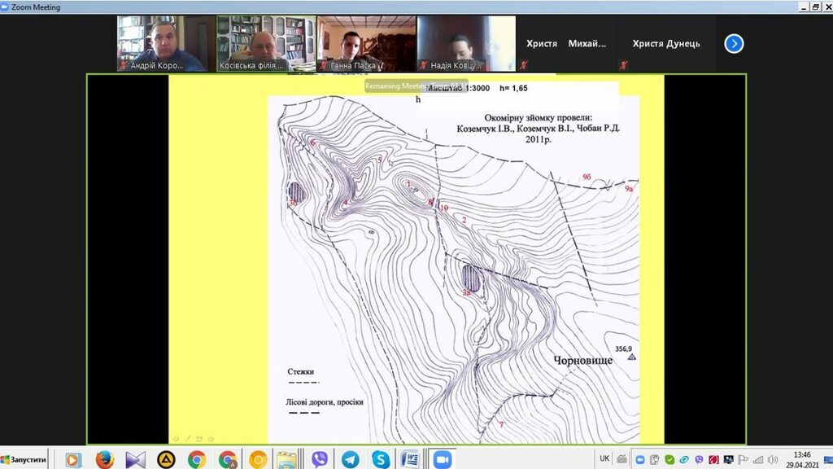The height and width of the screenshot is (469, 833).
Task: Click Христя Дунець participant tile
Action: [x=665, y=44]
